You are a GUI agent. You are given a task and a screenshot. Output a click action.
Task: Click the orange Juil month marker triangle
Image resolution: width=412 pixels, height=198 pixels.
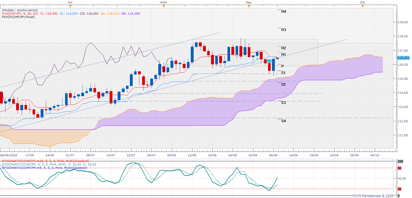click(70, 7)
